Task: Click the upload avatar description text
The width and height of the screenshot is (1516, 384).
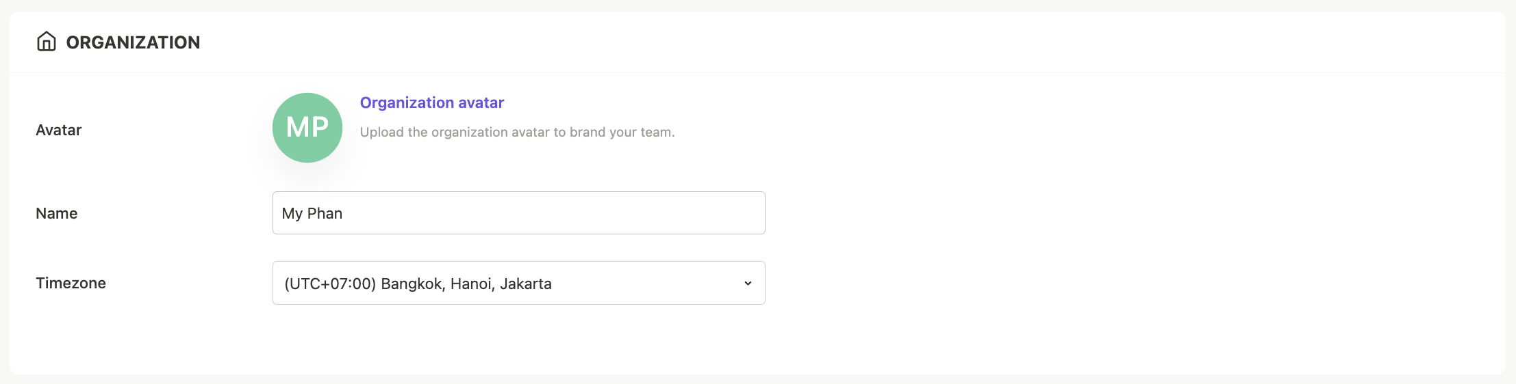Action: (518, 132)
